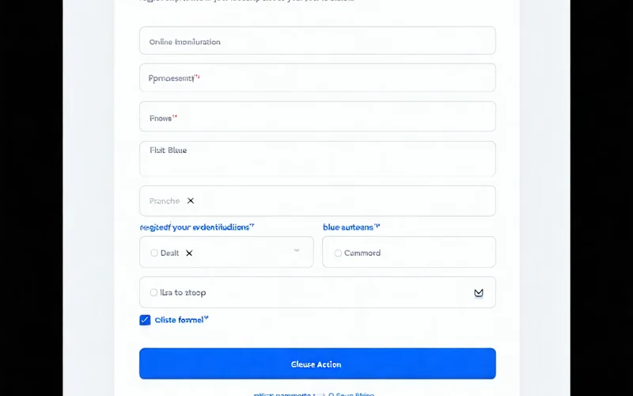Click the Fnows text field
Image resolution: width=633 pixels, height=396 pixels.
pyautogui.click(x=316, y=117)
